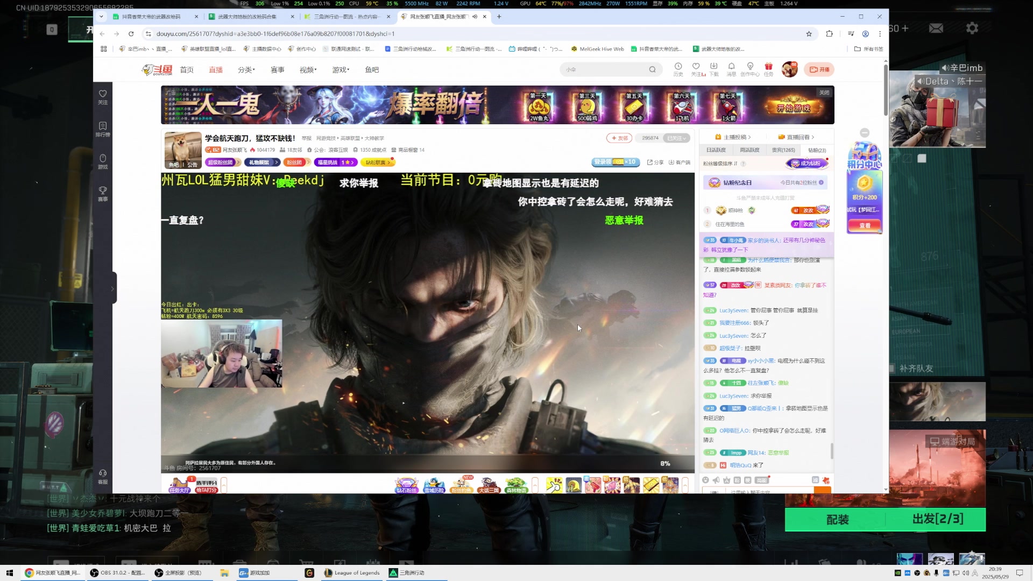Viewport: 1033px width, 581px height.
Task: Open the 超级粉丝团 badge
Action: point(223,162)
